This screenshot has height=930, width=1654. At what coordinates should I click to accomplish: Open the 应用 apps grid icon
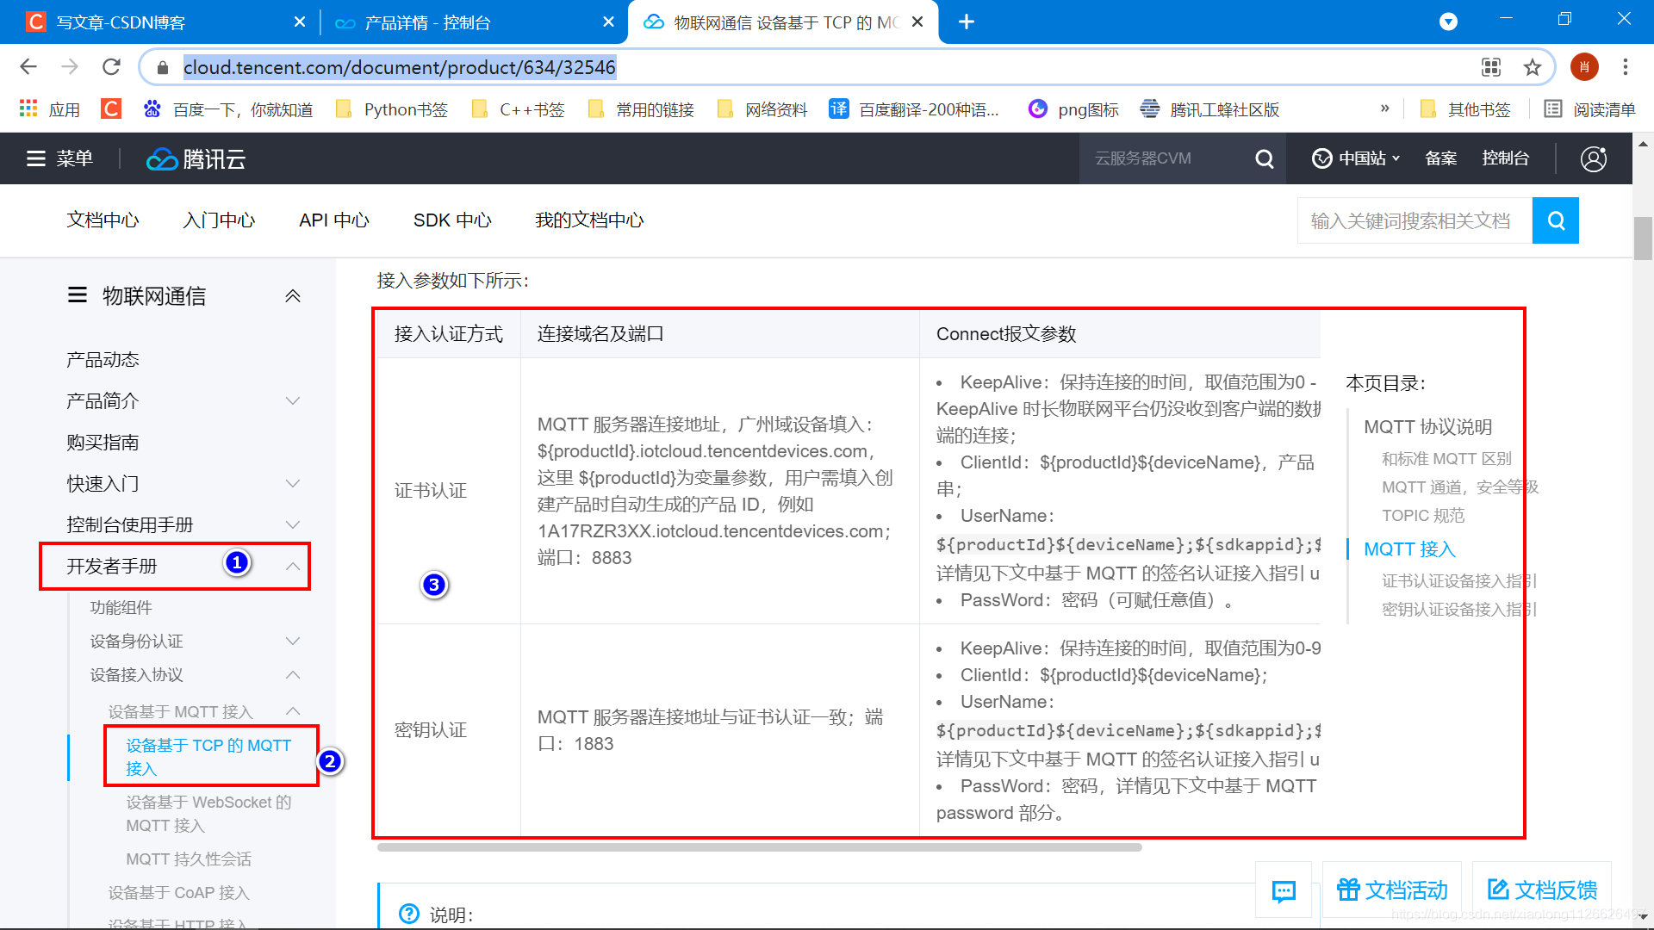click(28, 109)
